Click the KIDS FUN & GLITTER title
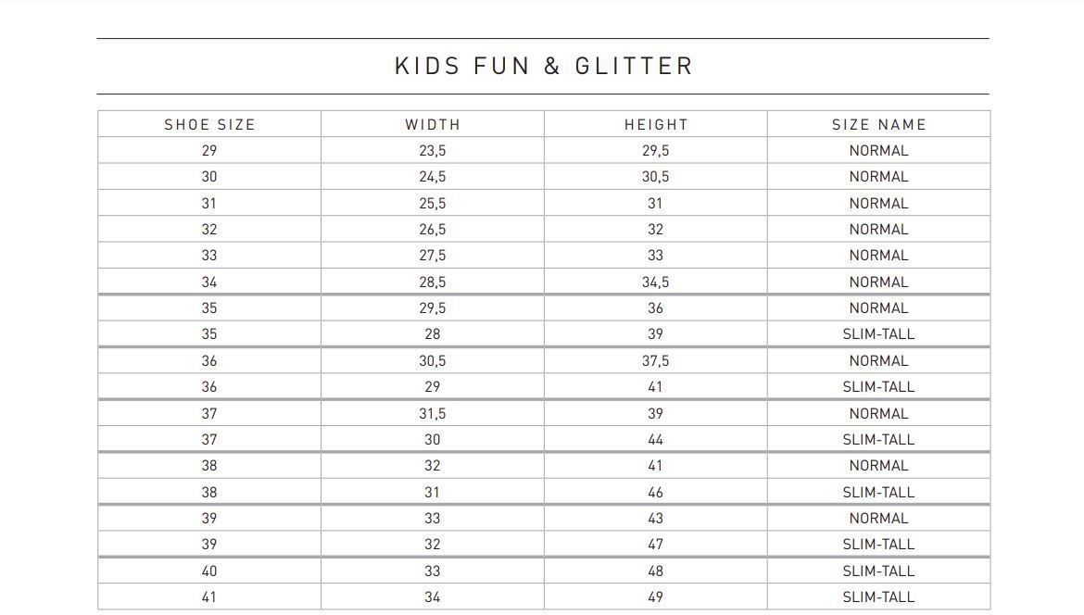Screen dimensions: 1084x615 [543, 67]
